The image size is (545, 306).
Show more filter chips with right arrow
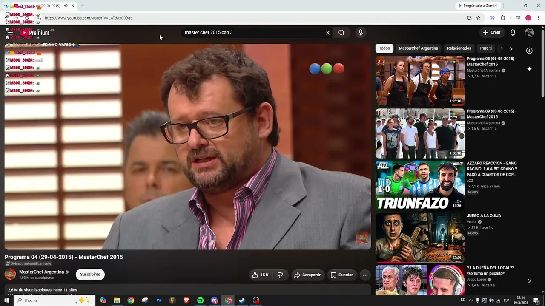pyautogui.click(x=511, y=49)
